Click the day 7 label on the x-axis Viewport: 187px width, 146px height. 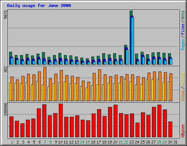(x=45, y=142)
